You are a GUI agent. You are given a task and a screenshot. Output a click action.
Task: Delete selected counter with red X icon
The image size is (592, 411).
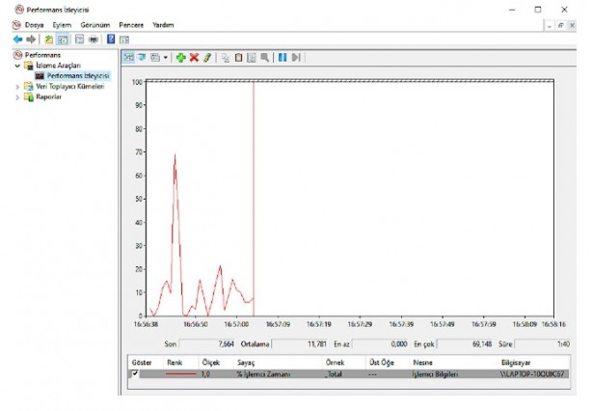(x=194, y=58)
